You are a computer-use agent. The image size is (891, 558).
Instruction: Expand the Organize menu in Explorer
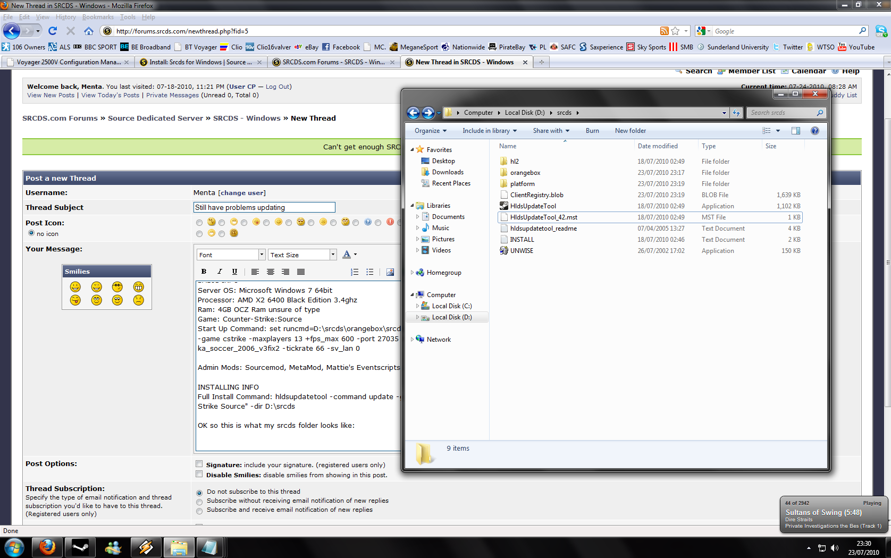pos(430,131)
